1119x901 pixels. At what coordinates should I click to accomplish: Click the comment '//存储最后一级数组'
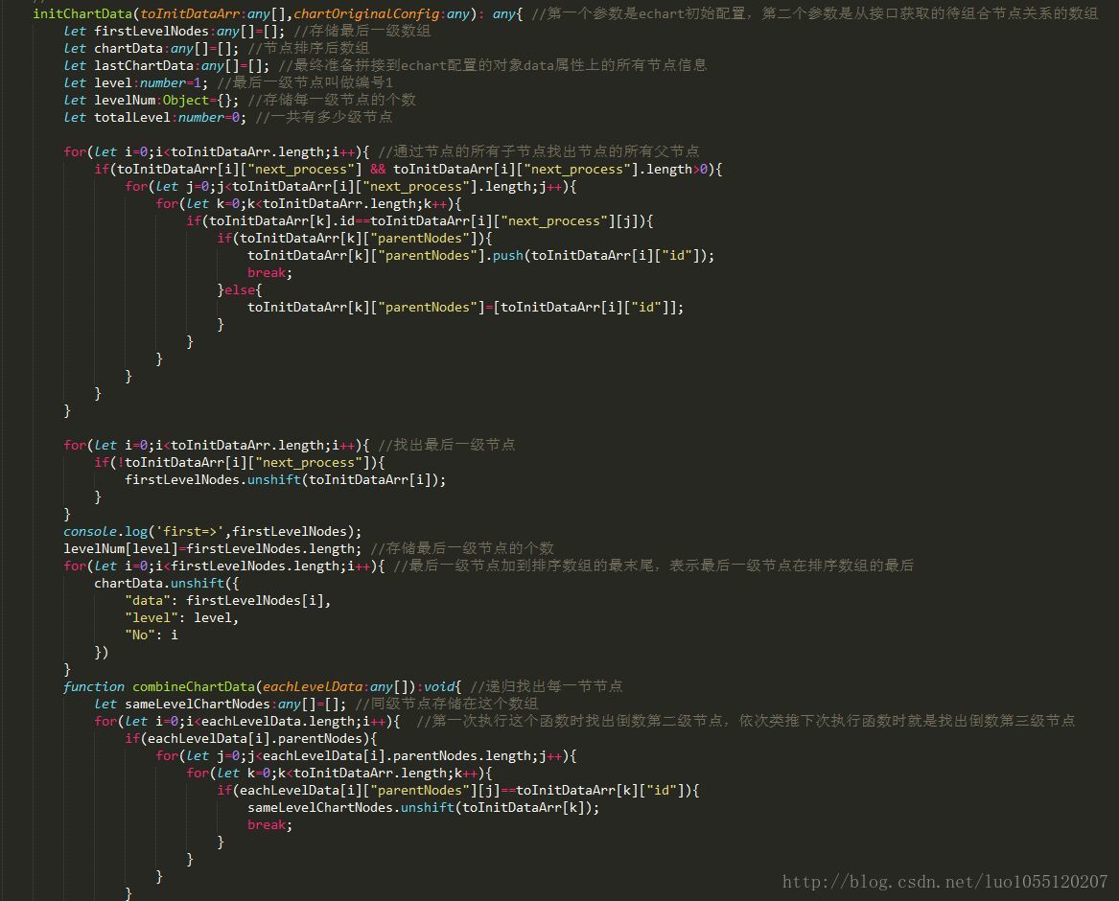click(362, 31)
